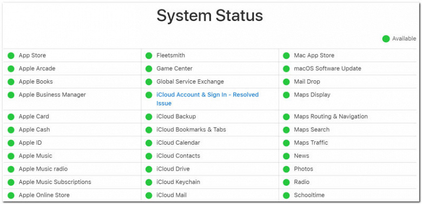This screenshot has height=204, width=422.
Task: Select the News service name
Action: [301, 156]
